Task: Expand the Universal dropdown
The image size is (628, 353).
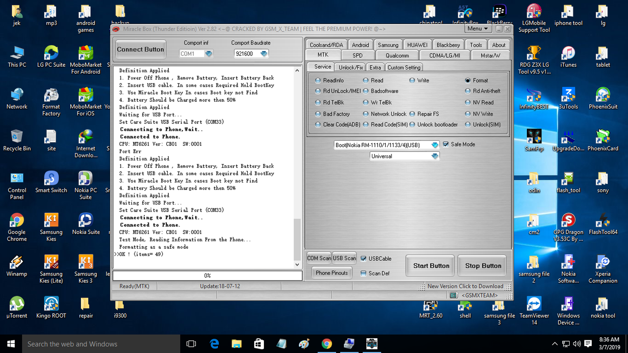Action: pyautogui.click(x=405, y=156)
